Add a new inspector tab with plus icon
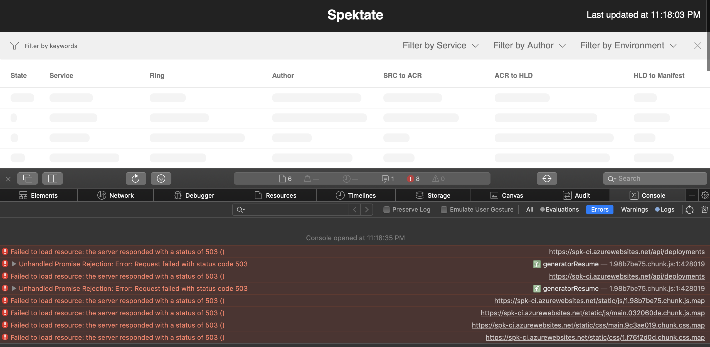 tap(692, 195)
